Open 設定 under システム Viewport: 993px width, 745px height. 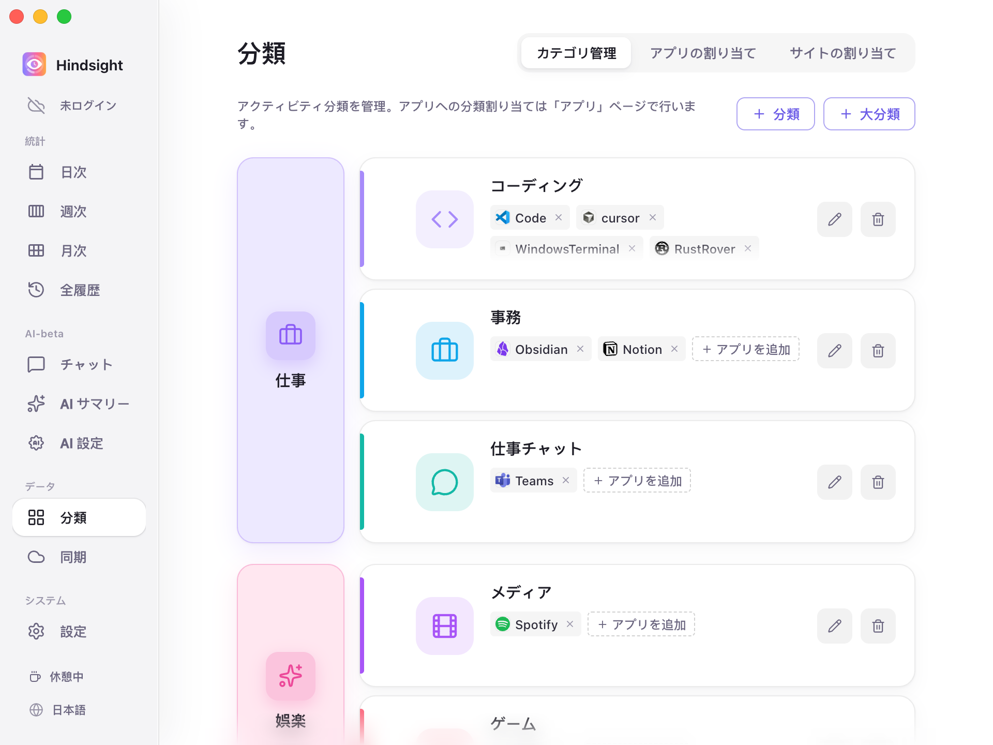click(79, 632)
